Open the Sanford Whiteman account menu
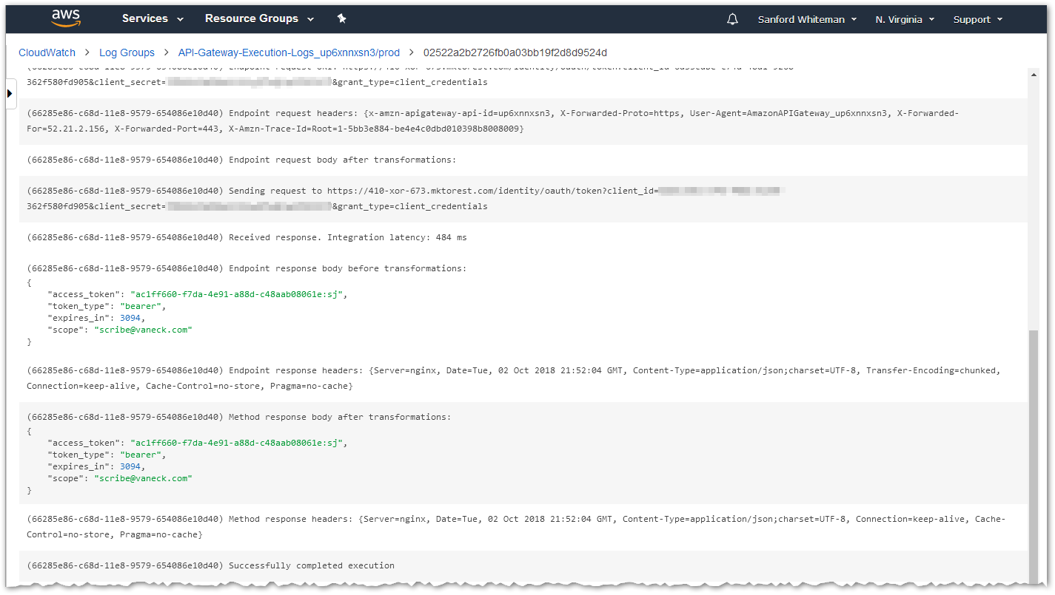The width and height of the screenshot is (1055, 595). pos(807,19)
